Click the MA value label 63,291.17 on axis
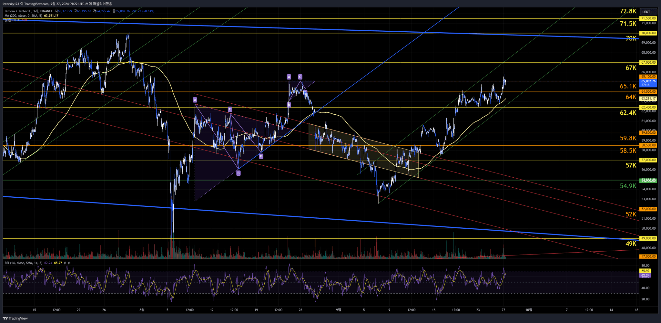The height and width of the screenshot is (323, 661). tap(648, 99)
